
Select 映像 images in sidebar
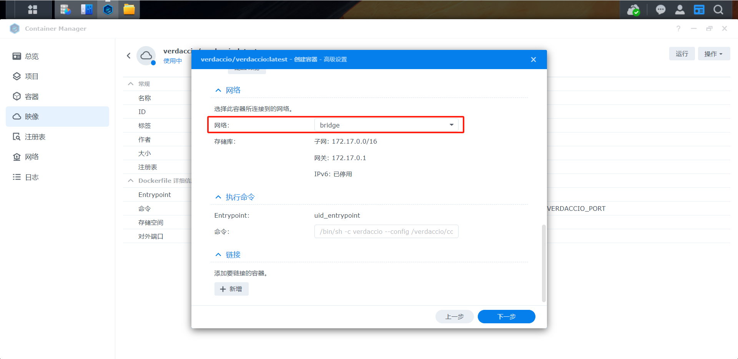click(x=58, y=116)
